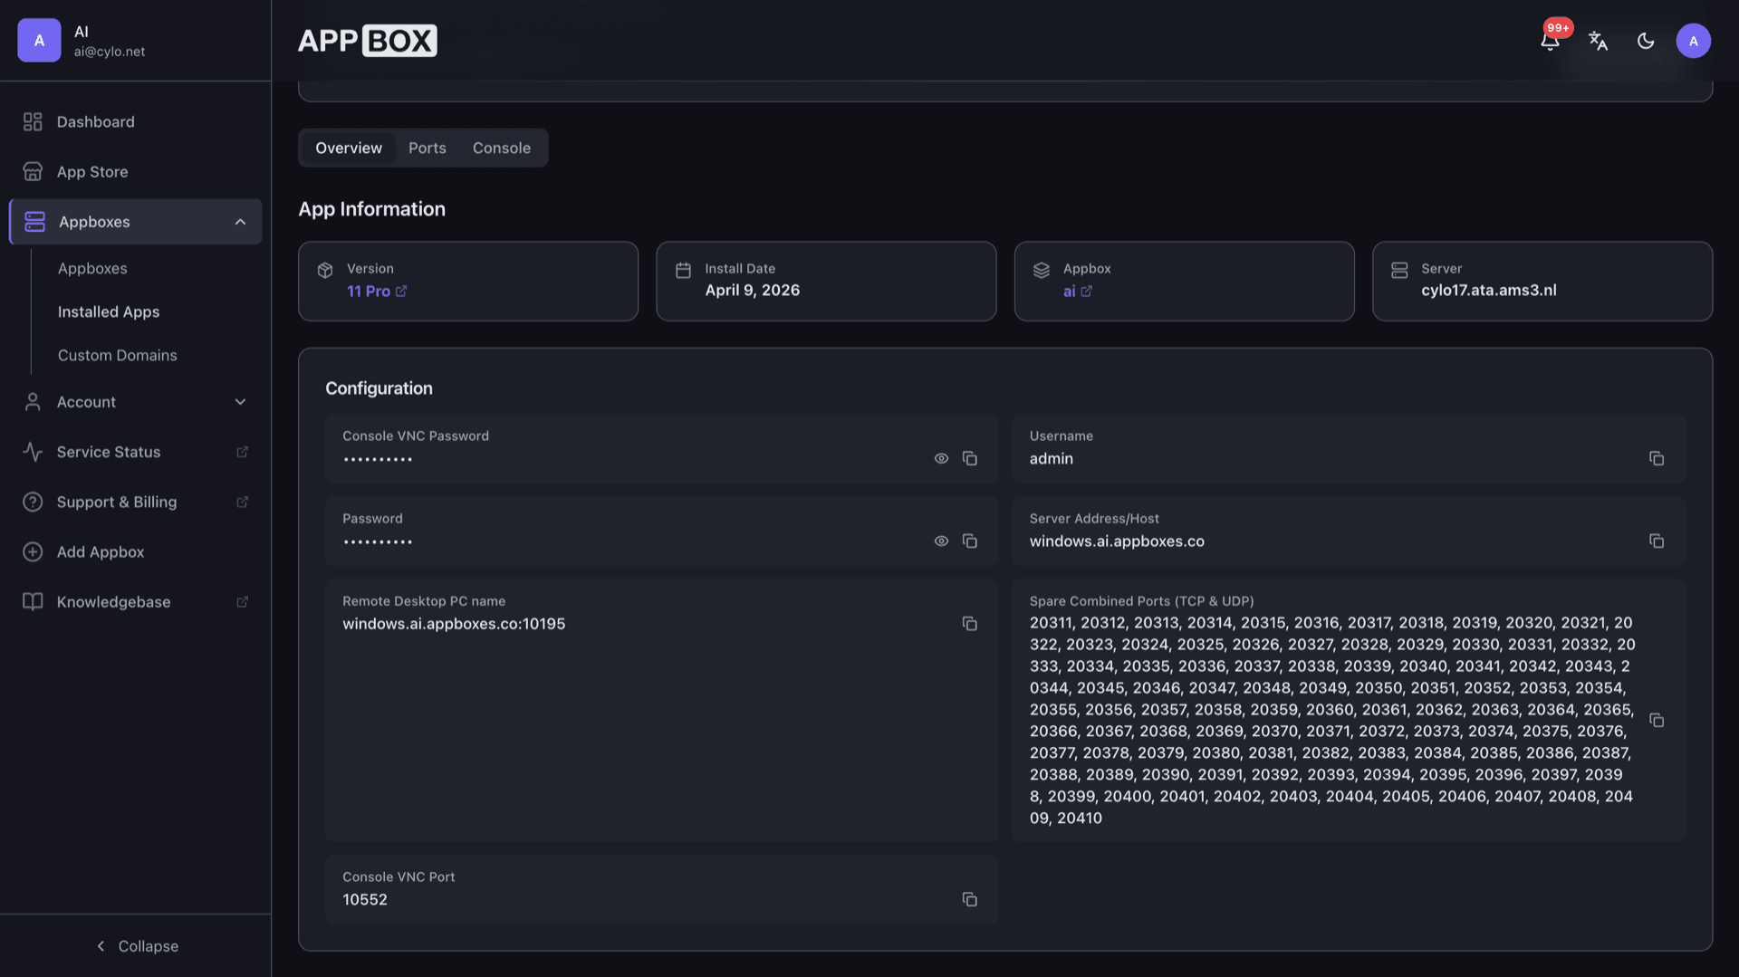This screenshot has height=977, width=1739.
Task: Reveal the Password field
Action: [x=941, y=541]
